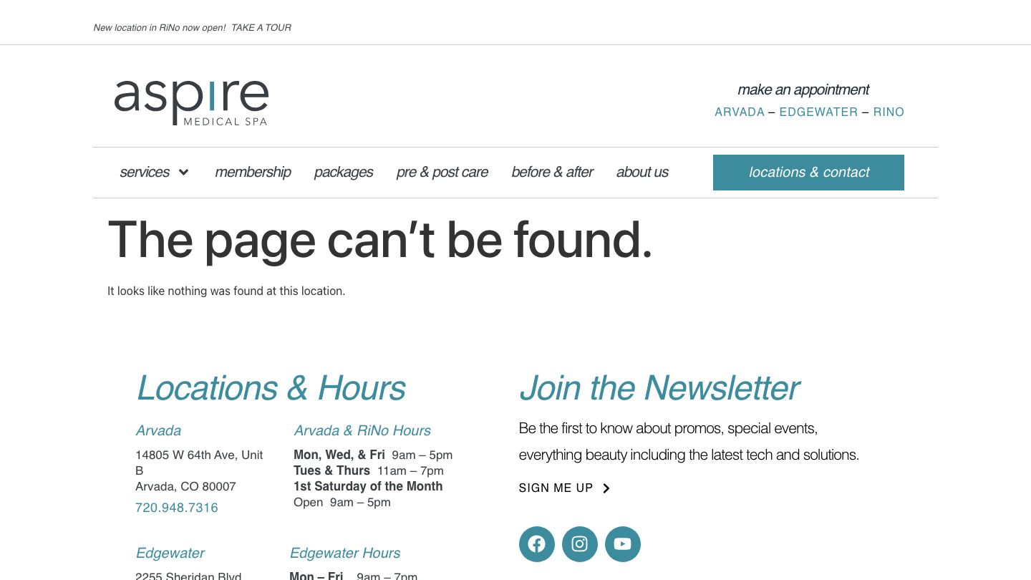The width and height of the screenshot is (1031, 580).
Task: Expand the services dropdown menu
Action: [145, 172]
